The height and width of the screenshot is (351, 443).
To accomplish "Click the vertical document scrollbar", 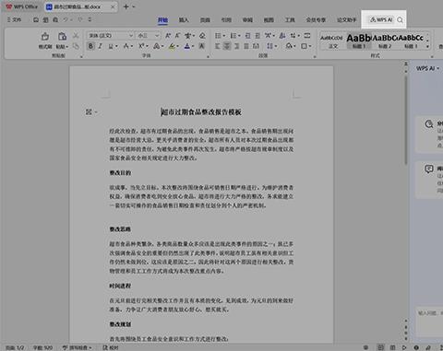I will [406, 120].
